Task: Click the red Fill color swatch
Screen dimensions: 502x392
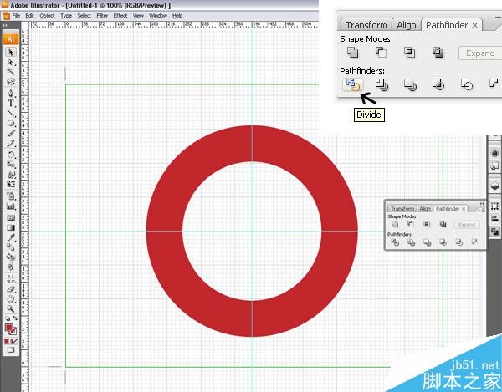Action: (8, 328)
